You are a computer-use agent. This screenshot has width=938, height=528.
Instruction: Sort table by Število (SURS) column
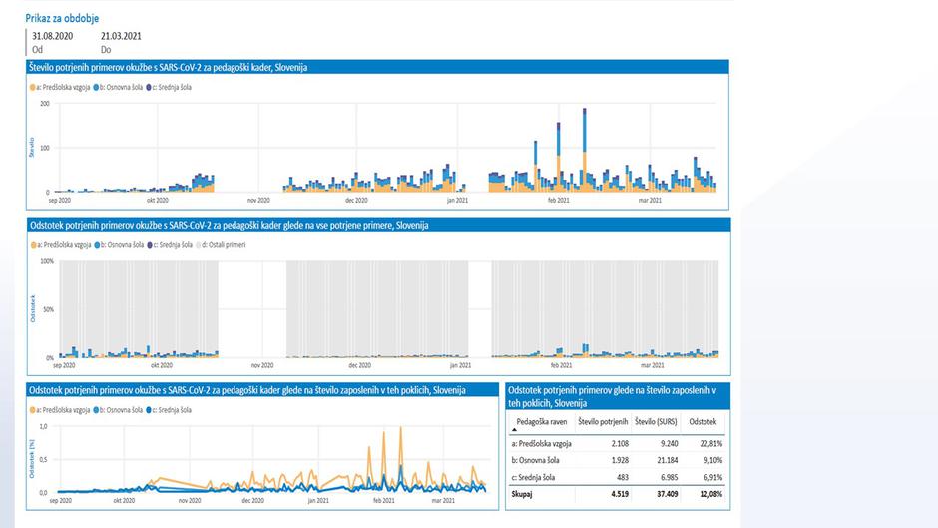pos(660,422)
